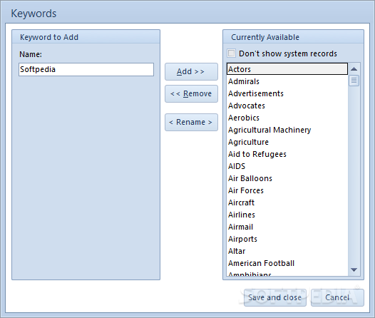
Task: Click Save and close
Action: tap(275, 297)
